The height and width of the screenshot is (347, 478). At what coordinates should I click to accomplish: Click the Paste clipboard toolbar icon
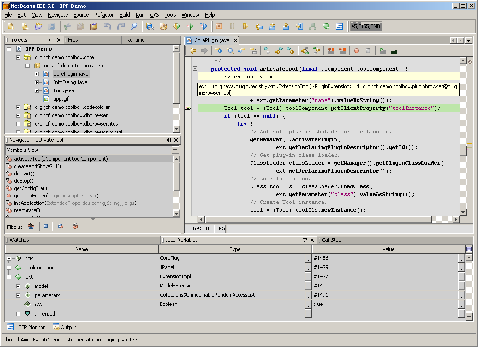point(94,26)
